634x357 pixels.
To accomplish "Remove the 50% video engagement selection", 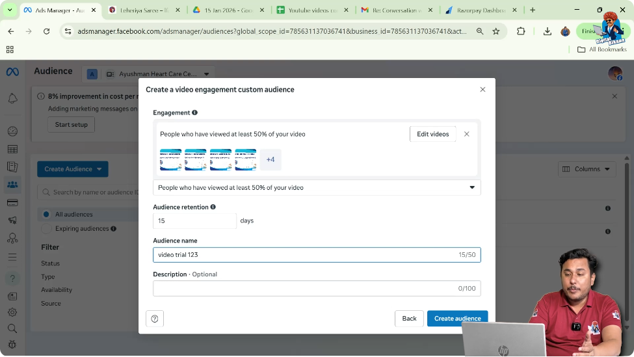I will [x=467, y=134].
